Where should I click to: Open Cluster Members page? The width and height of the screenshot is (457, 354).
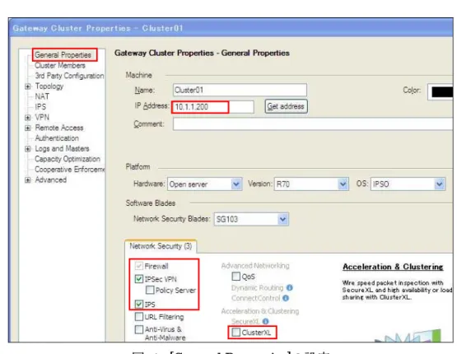click(60, 65)
